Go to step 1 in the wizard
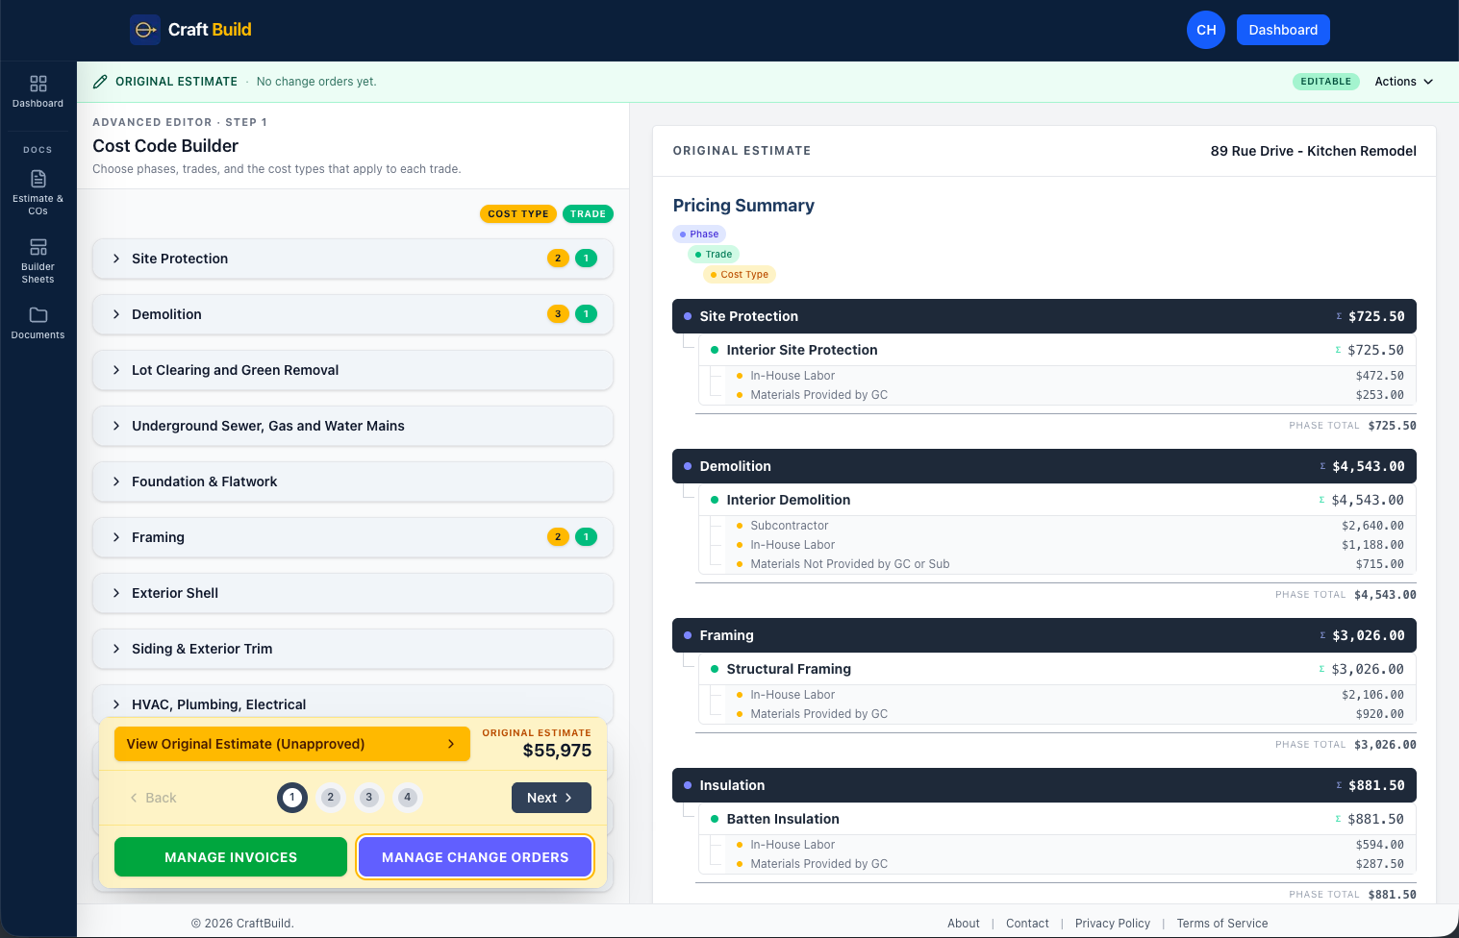The image size is (1459, 938). [292, 798]
